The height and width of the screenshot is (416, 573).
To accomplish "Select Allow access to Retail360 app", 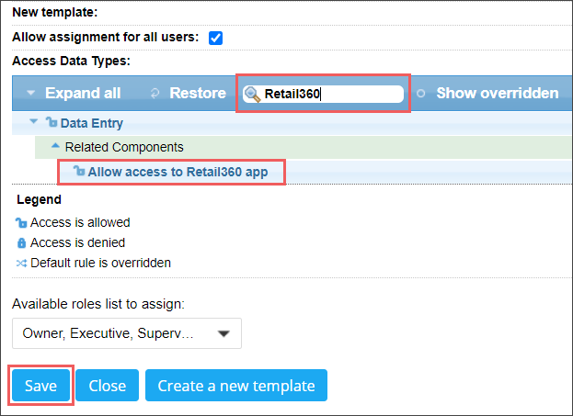I will click(x=178, y=172).
